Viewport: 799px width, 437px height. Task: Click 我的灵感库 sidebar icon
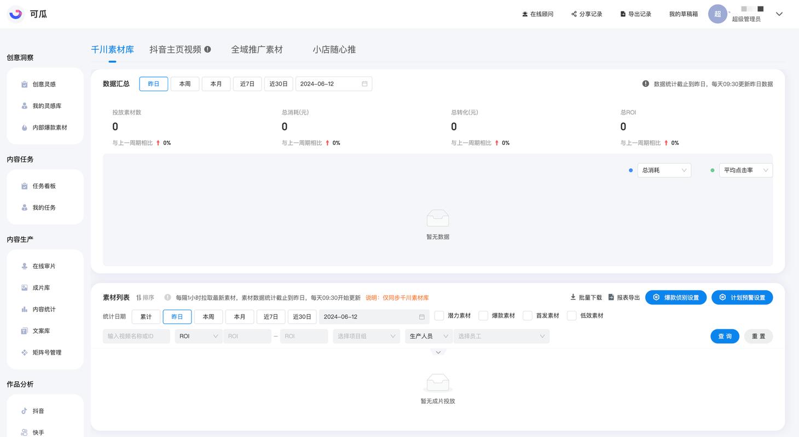click(x=25, y=106)
